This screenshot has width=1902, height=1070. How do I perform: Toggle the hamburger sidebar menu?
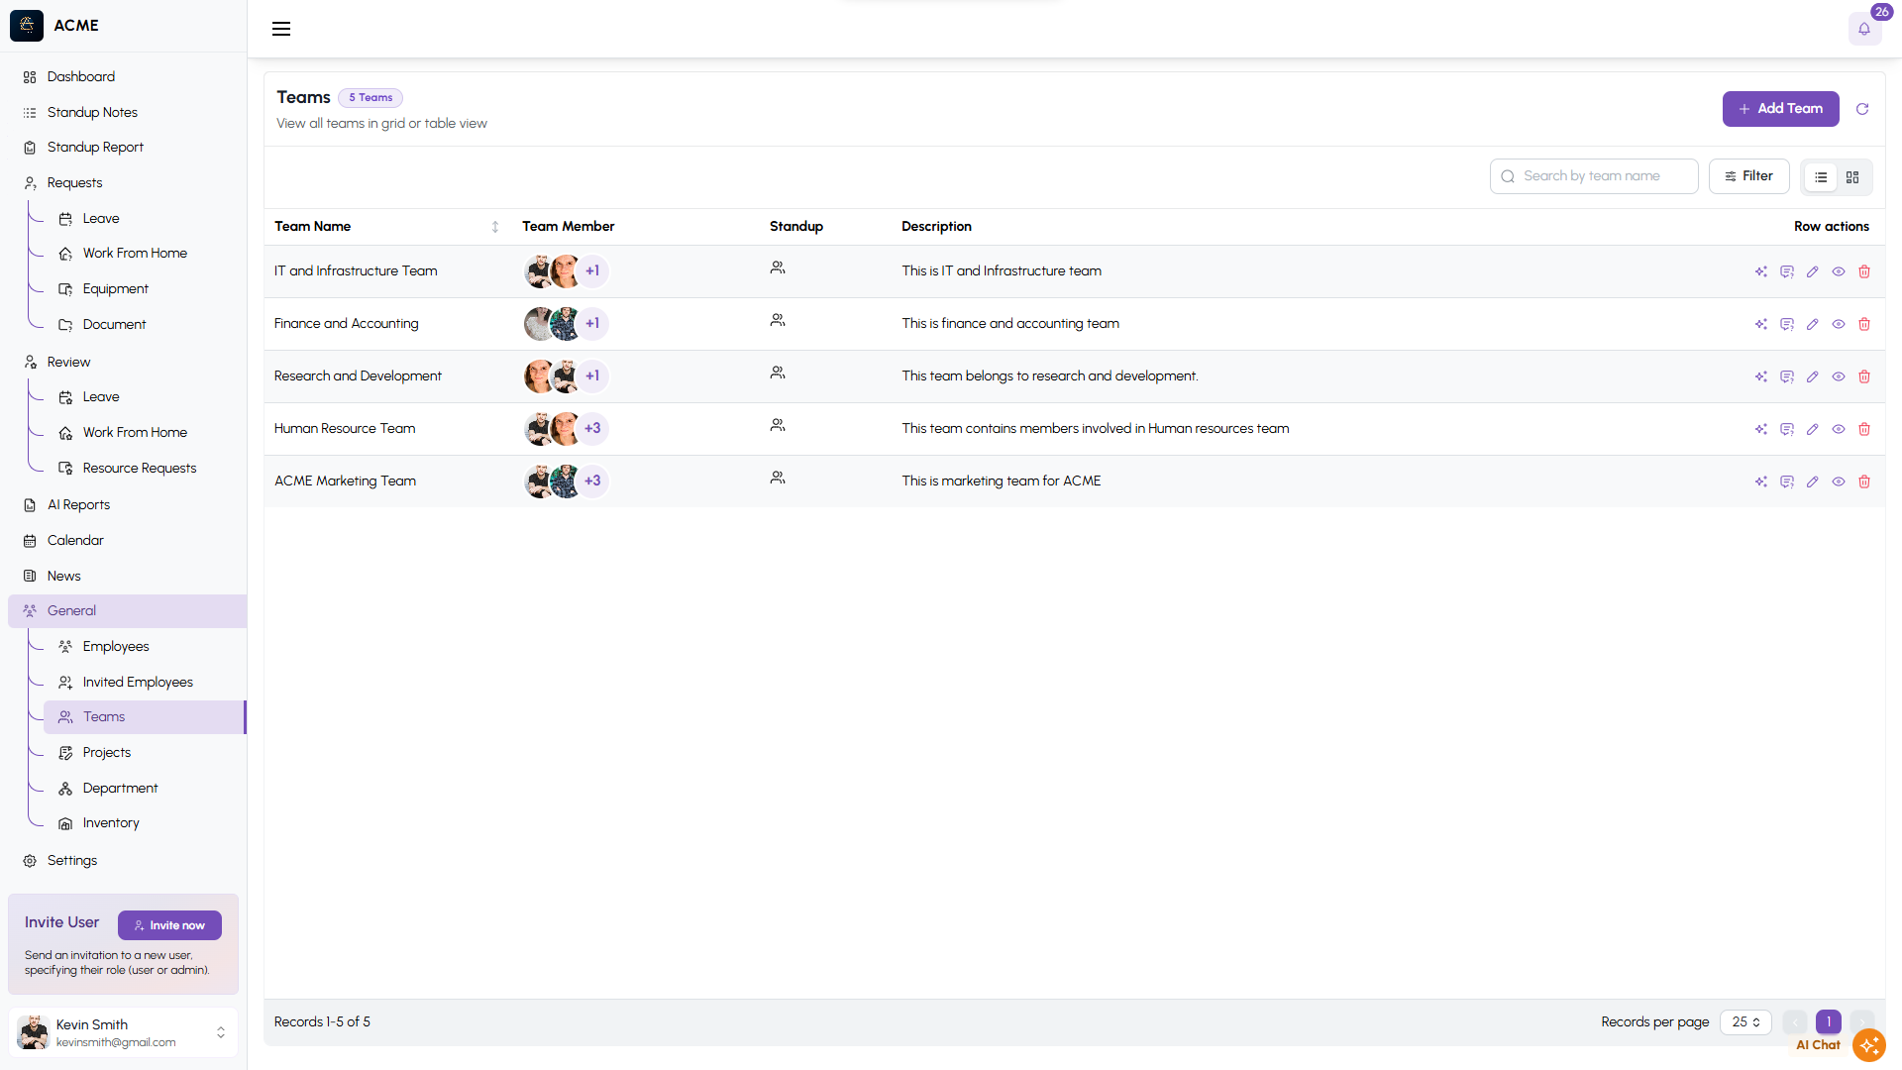(281, 29)
